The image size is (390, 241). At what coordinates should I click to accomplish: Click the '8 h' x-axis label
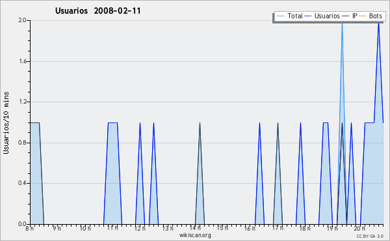(30, 228)
